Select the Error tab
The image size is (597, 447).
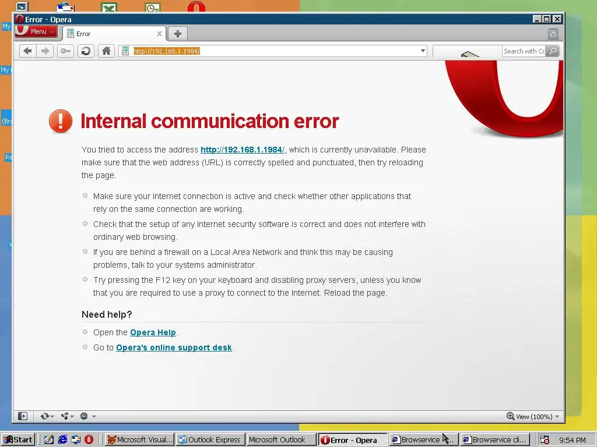114,34
